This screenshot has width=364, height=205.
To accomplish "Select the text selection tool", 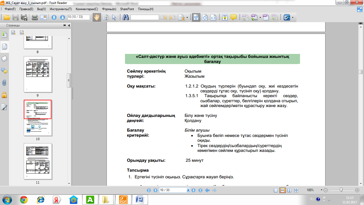I will point(105,18).
